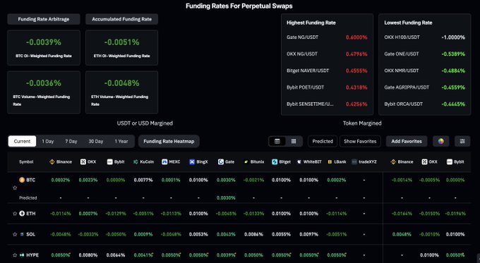Select the 1 Day tab

48,141
